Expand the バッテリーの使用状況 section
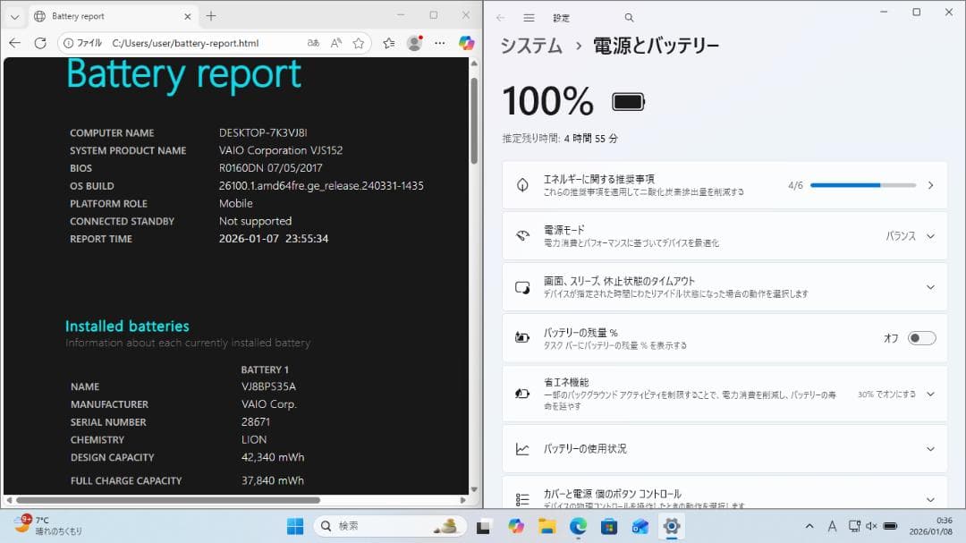The image size is (966, 543). coord(928,448)
